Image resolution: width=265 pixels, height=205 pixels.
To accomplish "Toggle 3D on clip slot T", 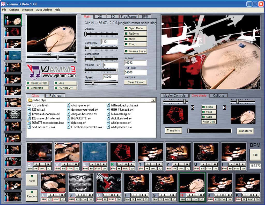I will 160,168.
